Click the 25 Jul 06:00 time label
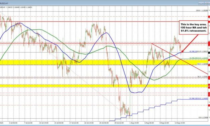The width and height of the screenshot is (210, 126). click(104, 123)
